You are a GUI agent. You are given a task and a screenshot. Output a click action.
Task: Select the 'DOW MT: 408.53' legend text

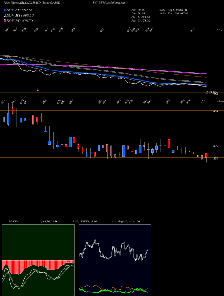coord(20,15)
